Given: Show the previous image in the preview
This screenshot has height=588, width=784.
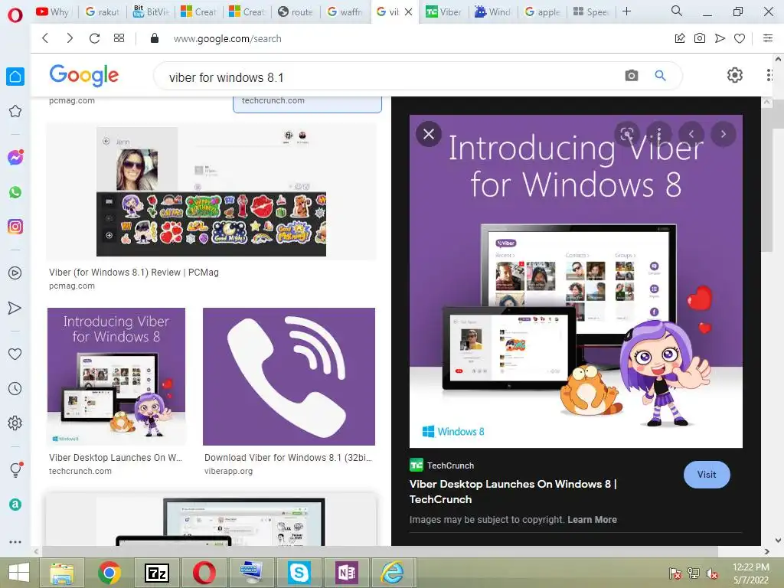Looking at the screenshot, I should pyautogui.click(x=691, y=134).
